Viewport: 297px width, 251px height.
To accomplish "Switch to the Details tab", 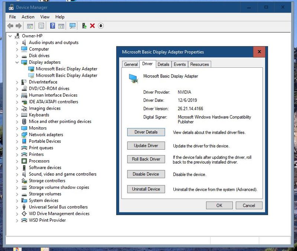I will tap(163, 64).
